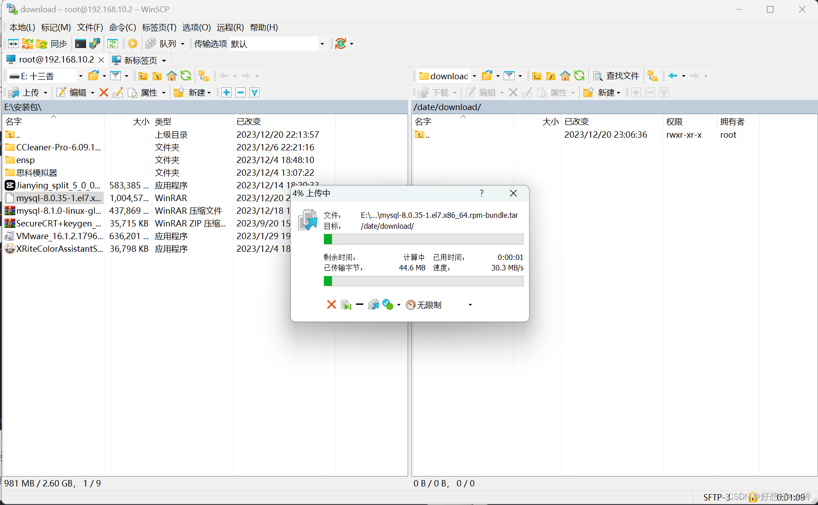The height and width of the screenshot is (505, 818).
Task: Click the 队列 queue button
Action: [x=161, y=43]
